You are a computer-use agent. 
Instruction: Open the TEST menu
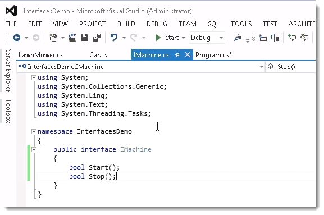pyautogui.click(x=270, y=24)
